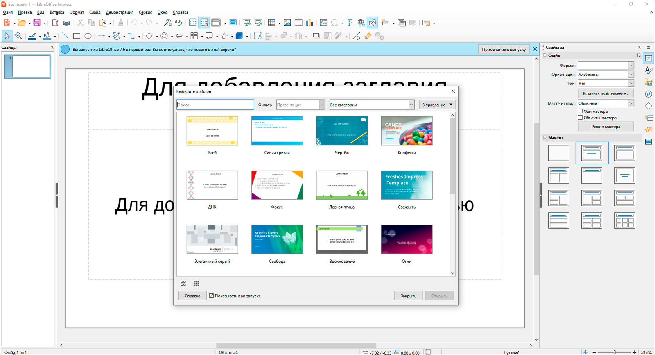Open Styles icon in sidebar strip
The height and width of the screenshot is (355, 655).
648,70
